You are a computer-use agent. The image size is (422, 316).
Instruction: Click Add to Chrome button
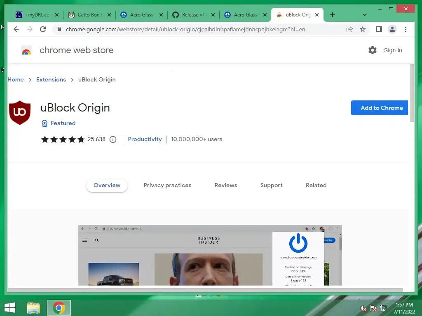point(380,108)
